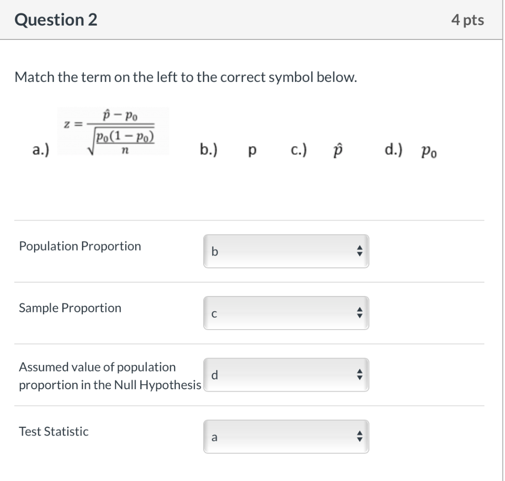Click the up-down arrows on the Null Hypothesis select
This screenshot has height=481, width=505.
[360, 375]
